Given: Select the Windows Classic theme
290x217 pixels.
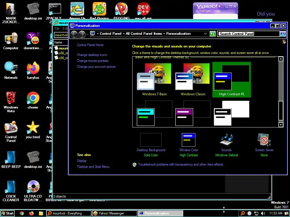Looking at the screenshot, I should tap(193, 79).
